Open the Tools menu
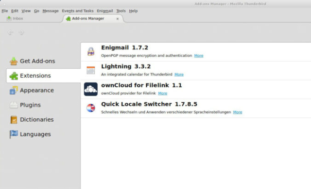Image resolution: width=311 pixels, height=189 pixels. (x=121, y=11)
